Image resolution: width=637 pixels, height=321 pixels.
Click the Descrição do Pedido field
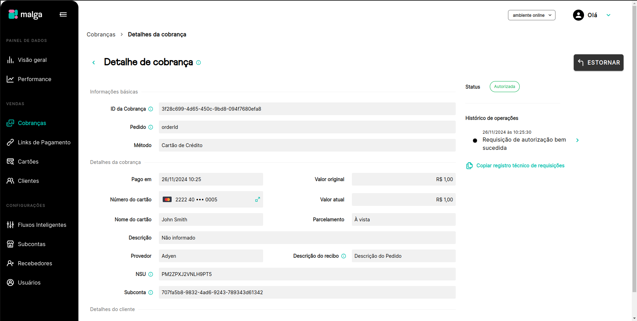point(404,256)
